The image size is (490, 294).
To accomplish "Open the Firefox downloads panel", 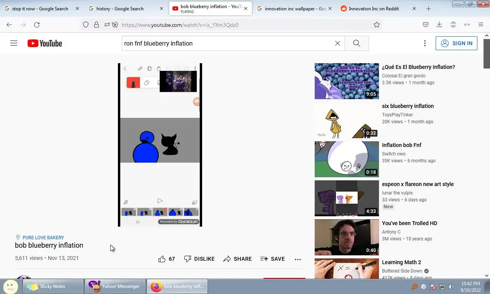I will coord(439,24).
